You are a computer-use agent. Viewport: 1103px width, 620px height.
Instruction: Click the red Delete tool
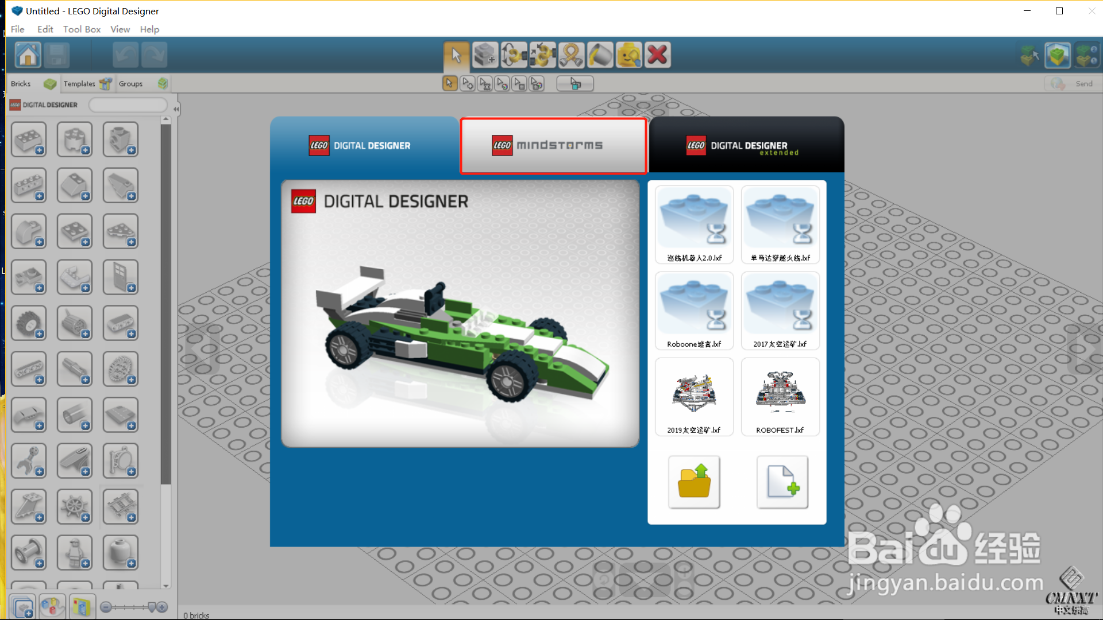[657, 56]
